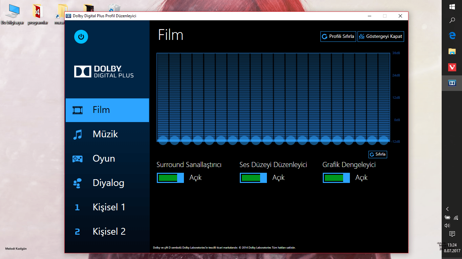Image resolution: width=462 pixels, height=259 pixels.
Task: Toggle off Surround Sanallaştırıcı
Action: point(170,178)
